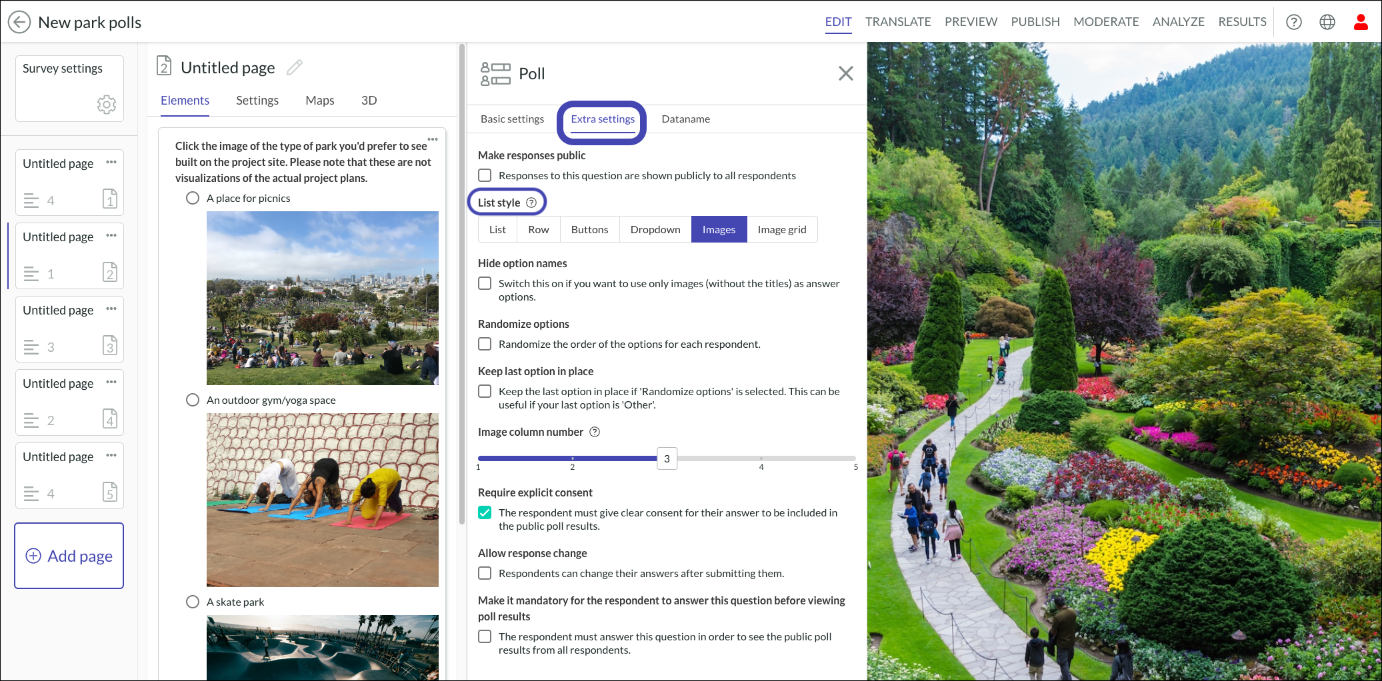Click the picnic park image thumbnail
The height and width of the screenshot is (681, 1382).
tap(323, 298)
